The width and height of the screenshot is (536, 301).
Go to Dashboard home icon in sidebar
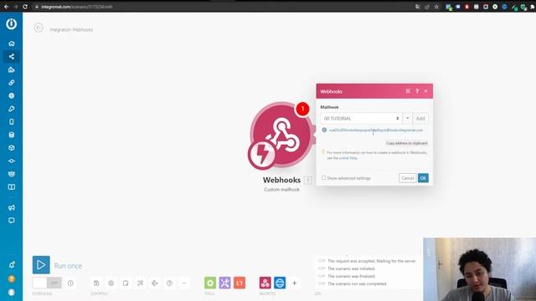tap(11, 43)
